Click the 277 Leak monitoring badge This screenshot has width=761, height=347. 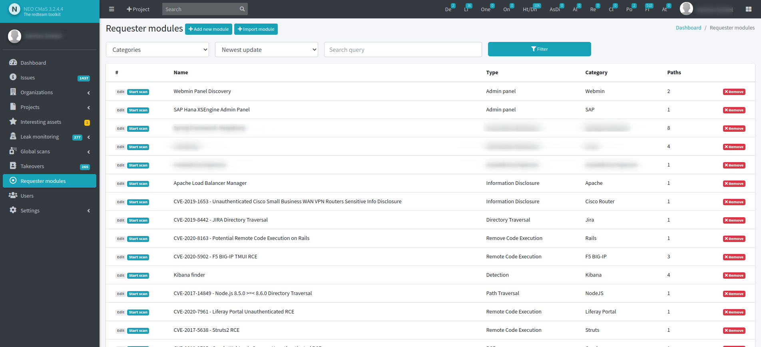pos(77,137)
